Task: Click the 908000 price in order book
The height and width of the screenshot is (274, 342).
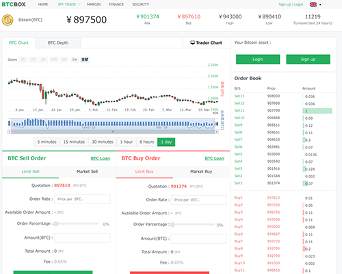Action: coord(274,96)
